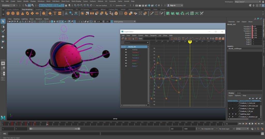Click the SVG tool icon on shelf

(60, 13)
